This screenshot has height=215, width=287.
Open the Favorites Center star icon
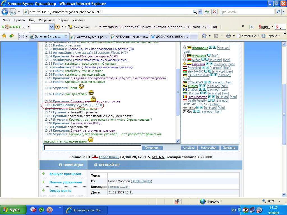click(4, 36)
